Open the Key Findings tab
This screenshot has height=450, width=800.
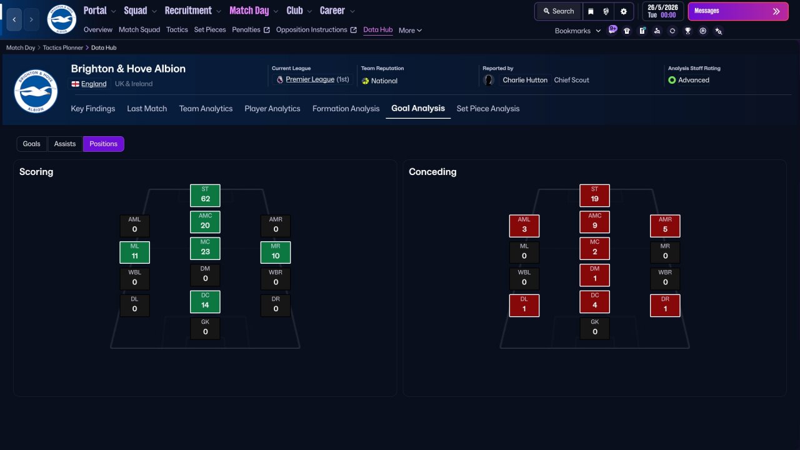click(x=93, y=109)
